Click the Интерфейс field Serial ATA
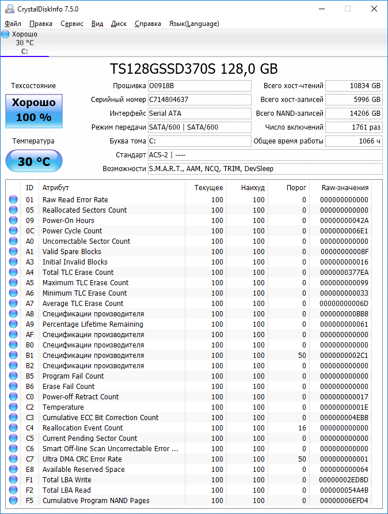 199,114
